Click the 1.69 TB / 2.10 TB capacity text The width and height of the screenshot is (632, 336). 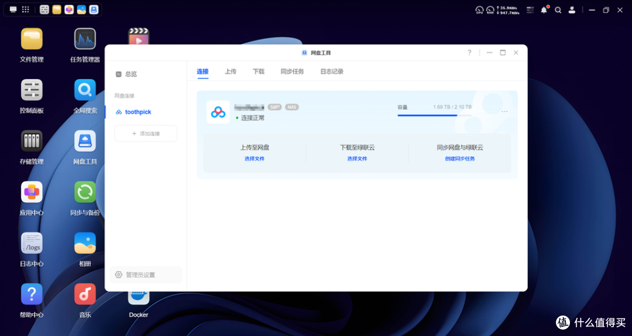[452, 107]
